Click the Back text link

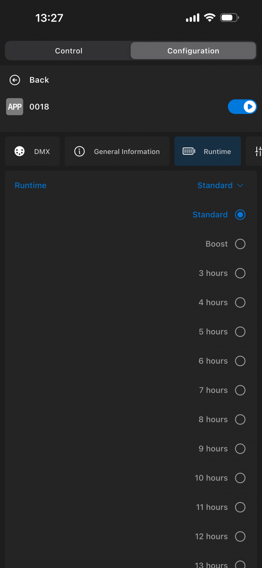(x=39, y=80)
